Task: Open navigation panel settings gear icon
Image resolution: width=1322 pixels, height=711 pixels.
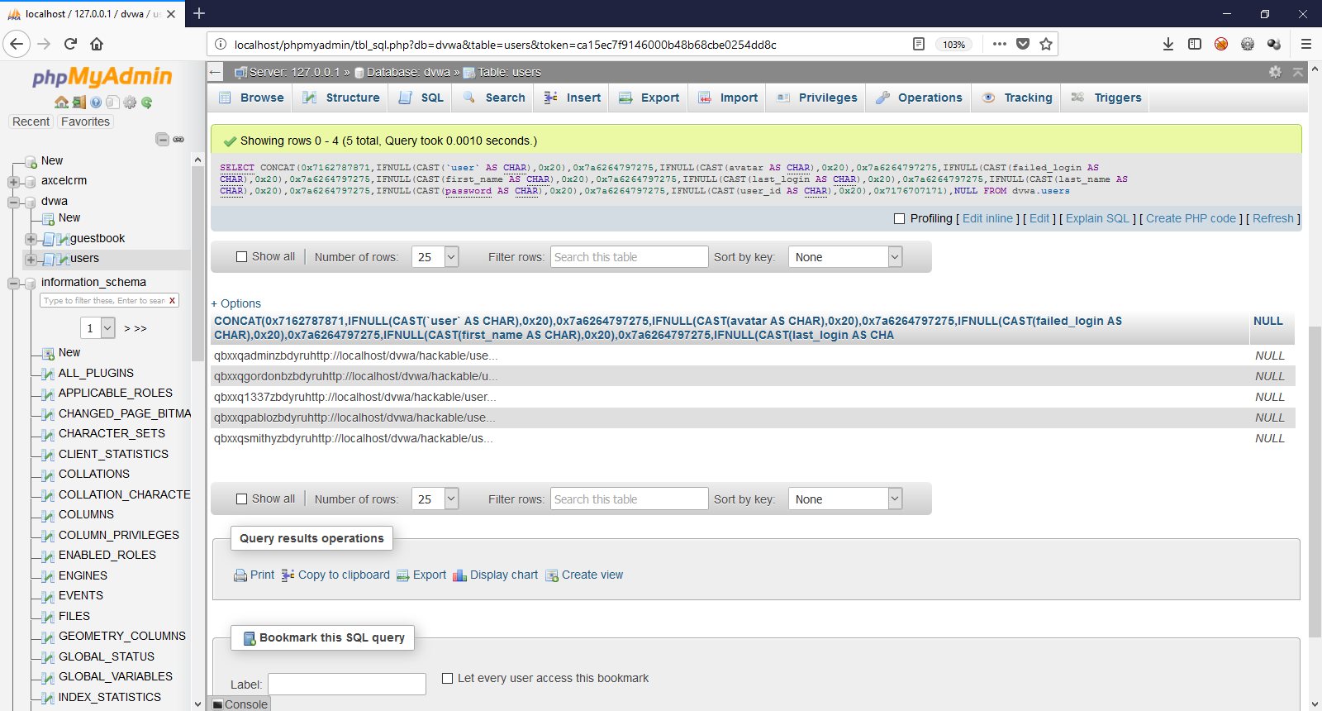Action: coord(130,103)
